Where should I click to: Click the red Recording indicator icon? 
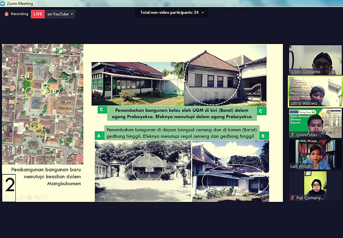click(7, 14)
